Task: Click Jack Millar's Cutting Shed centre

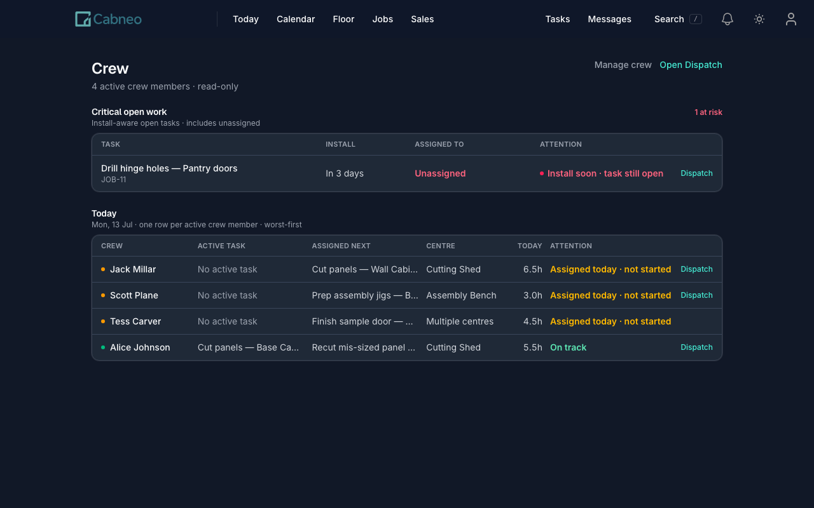Action: click(x=453, y=269)
